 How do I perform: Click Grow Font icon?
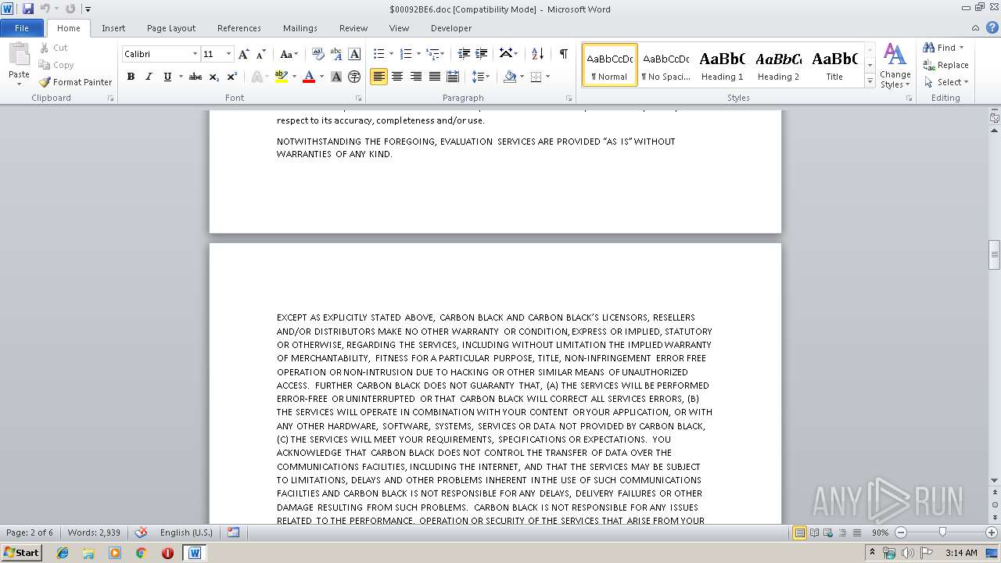(x=244, y=54)
